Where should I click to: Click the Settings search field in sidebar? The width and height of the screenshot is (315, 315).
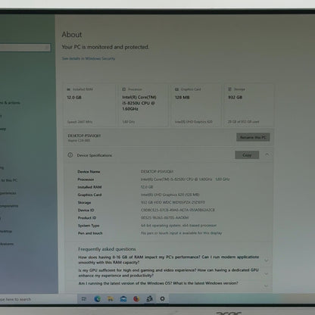25,48
